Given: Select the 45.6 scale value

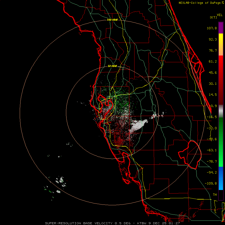Looking at the screenshot, I should pos(213,72).
